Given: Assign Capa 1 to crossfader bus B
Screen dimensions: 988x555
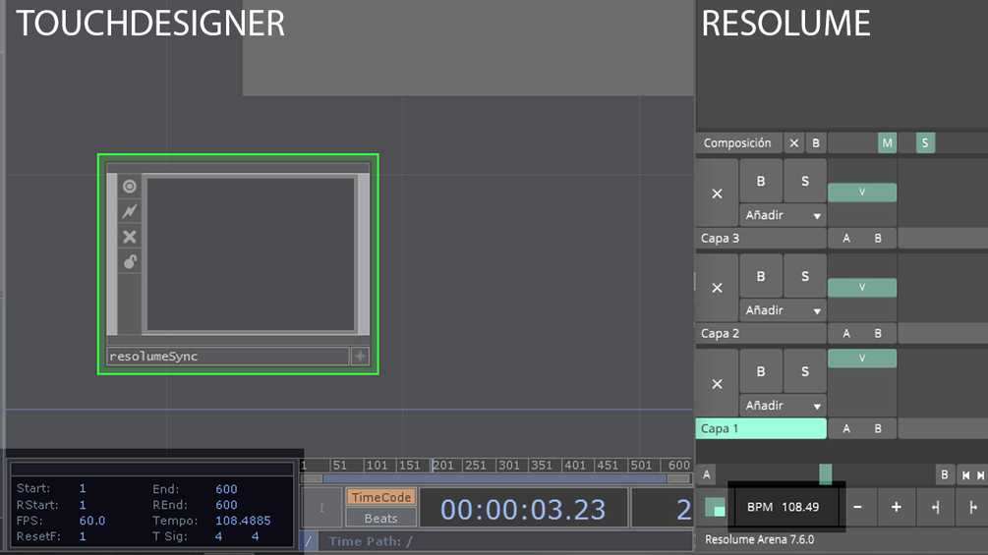Looking at the screenshot, I should point(878,428).
